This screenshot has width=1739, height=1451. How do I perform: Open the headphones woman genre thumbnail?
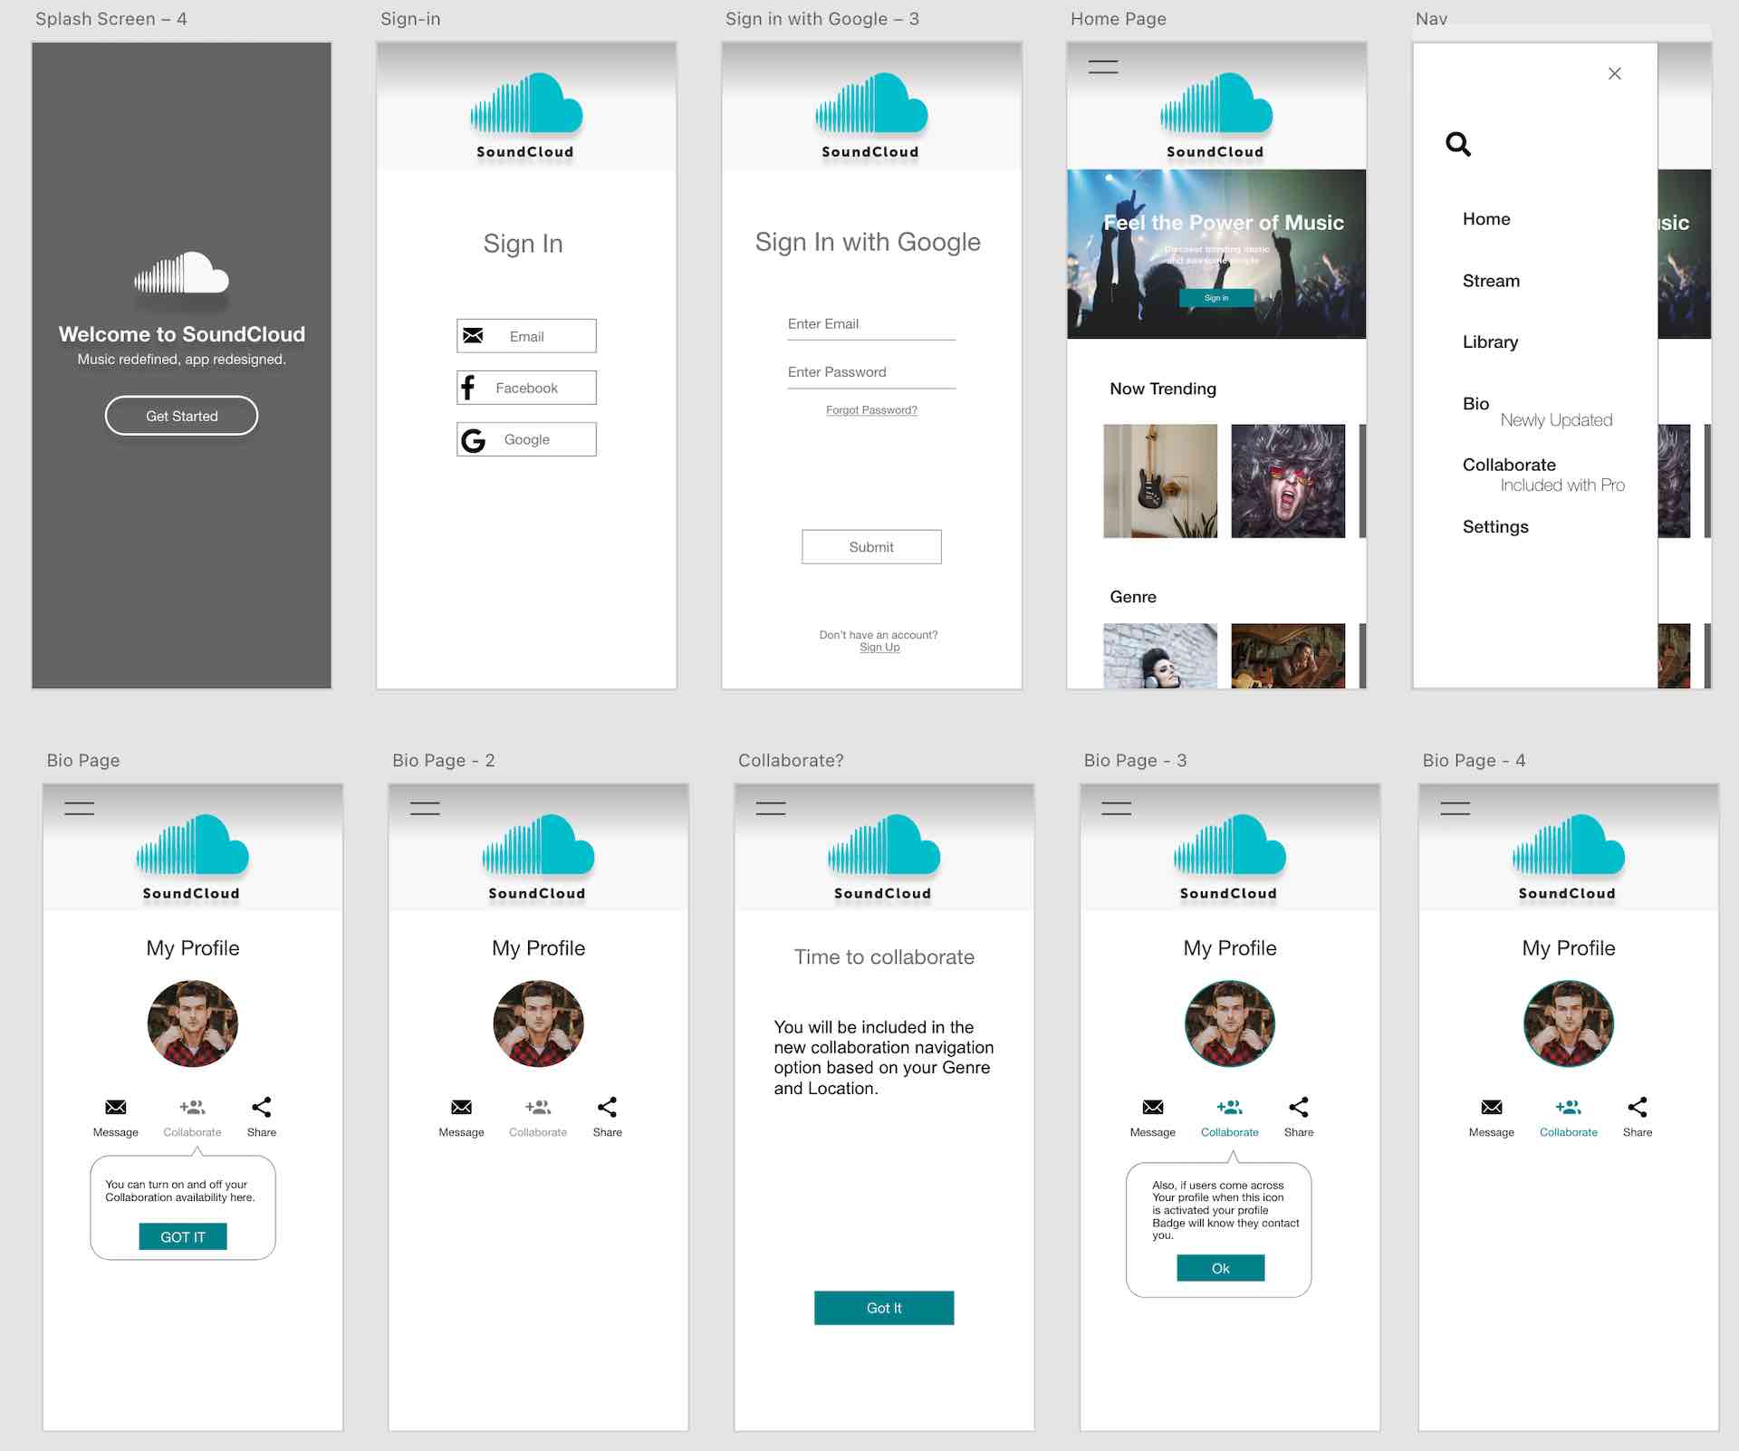[1160, 656]
